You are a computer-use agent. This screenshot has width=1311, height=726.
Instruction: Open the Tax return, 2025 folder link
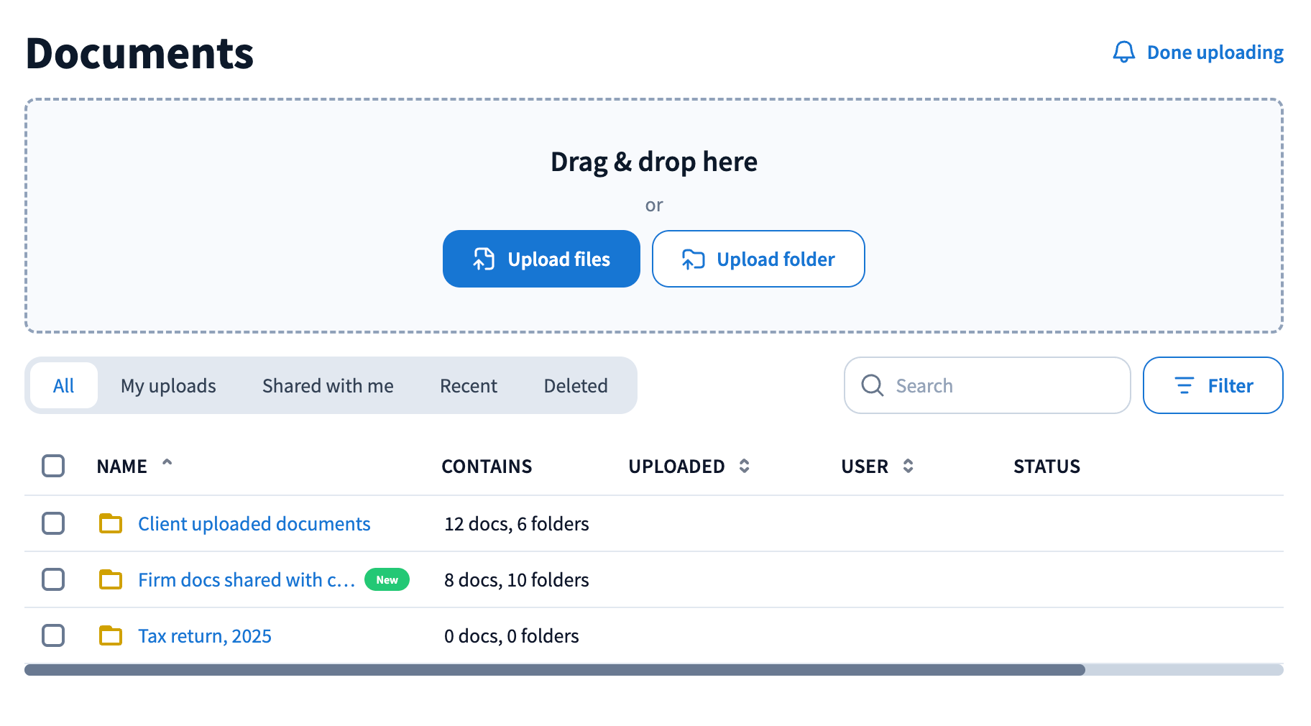(x=205, y=636)
